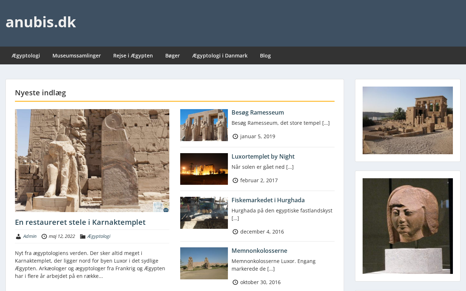Open the Ægyptologi menu item

(26, 56)
